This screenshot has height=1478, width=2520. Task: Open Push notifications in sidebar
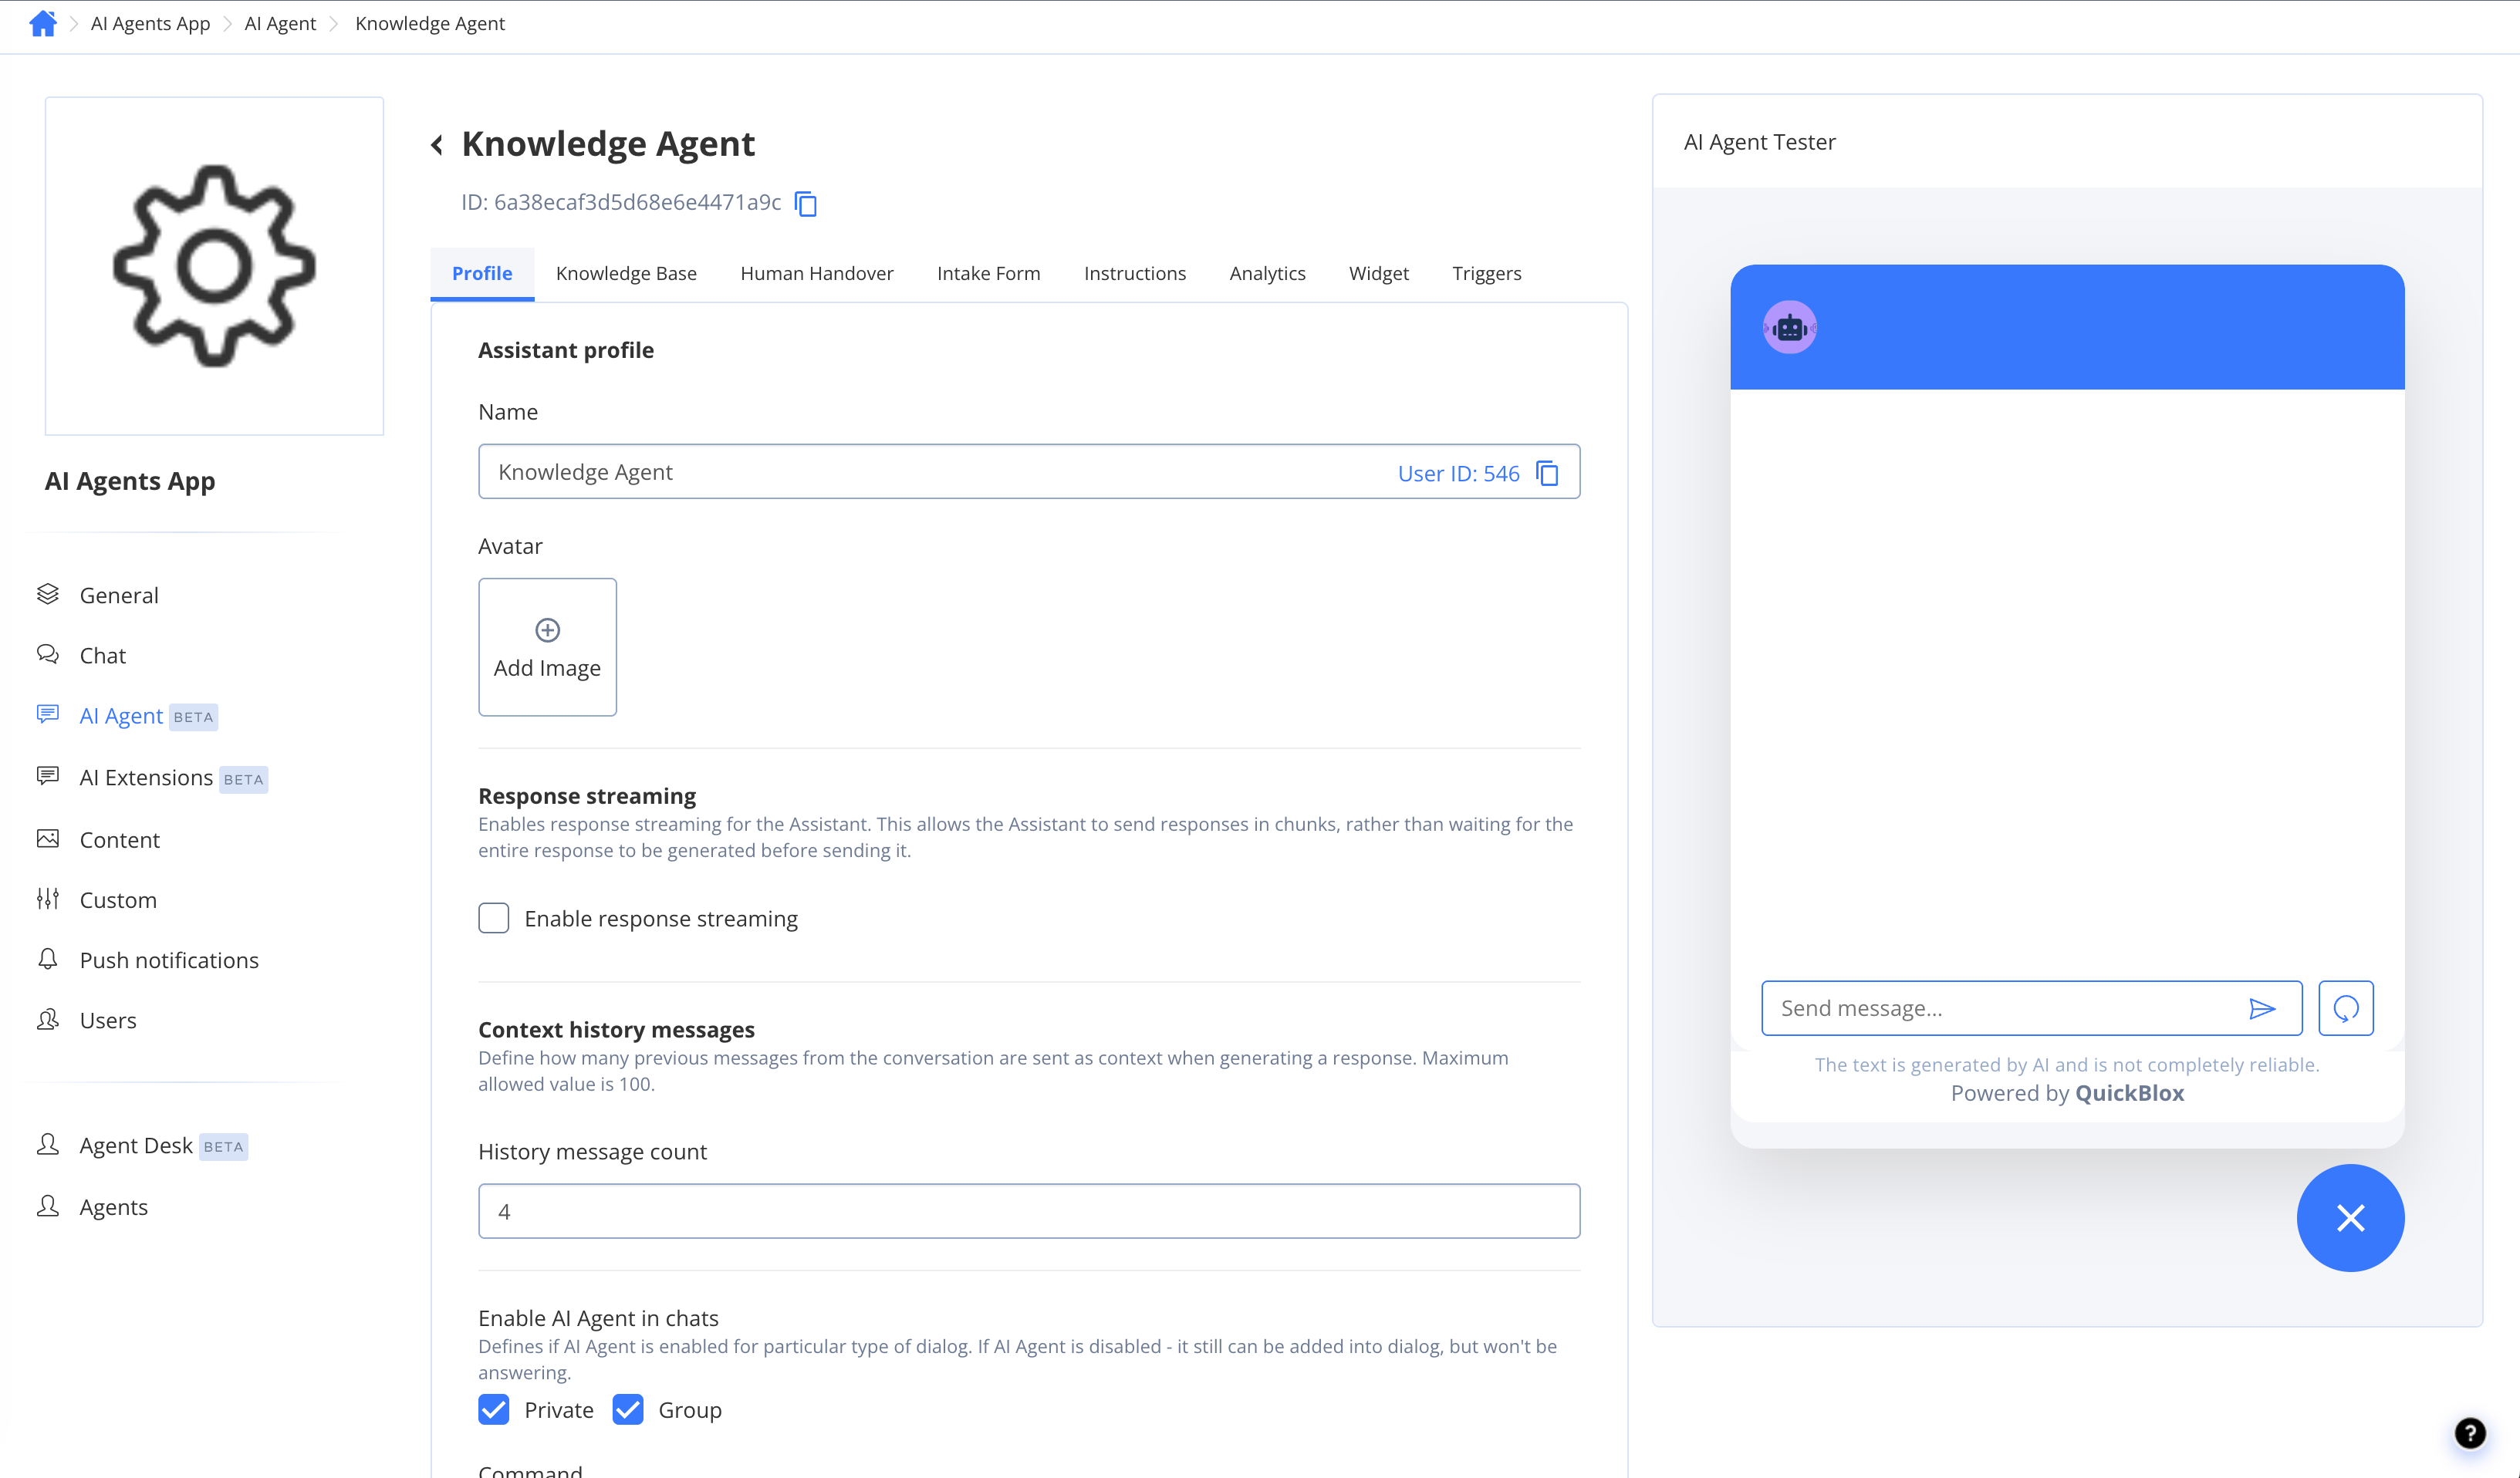click(169, 960)
